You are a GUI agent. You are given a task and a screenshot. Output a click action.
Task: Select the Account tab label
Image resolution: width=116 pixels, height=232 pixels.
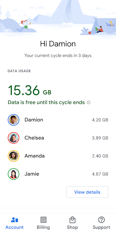pos(14,227)
